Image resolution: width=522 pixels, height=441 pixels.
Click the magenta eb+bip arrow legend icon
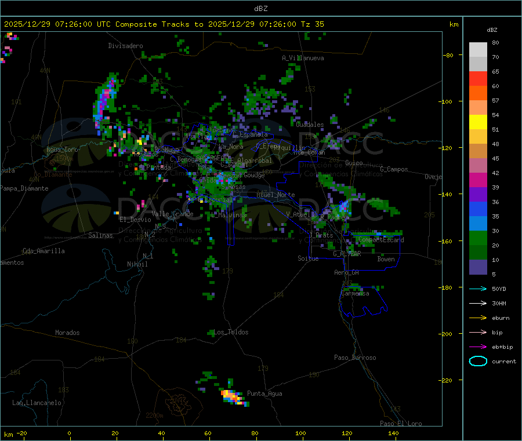[x=478, y=347]
